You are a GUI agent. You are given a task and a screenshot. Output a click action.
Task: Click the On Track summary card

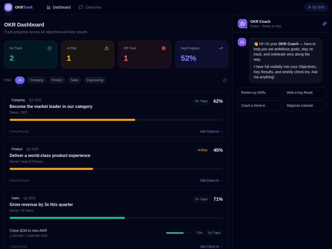pos(31,54)
